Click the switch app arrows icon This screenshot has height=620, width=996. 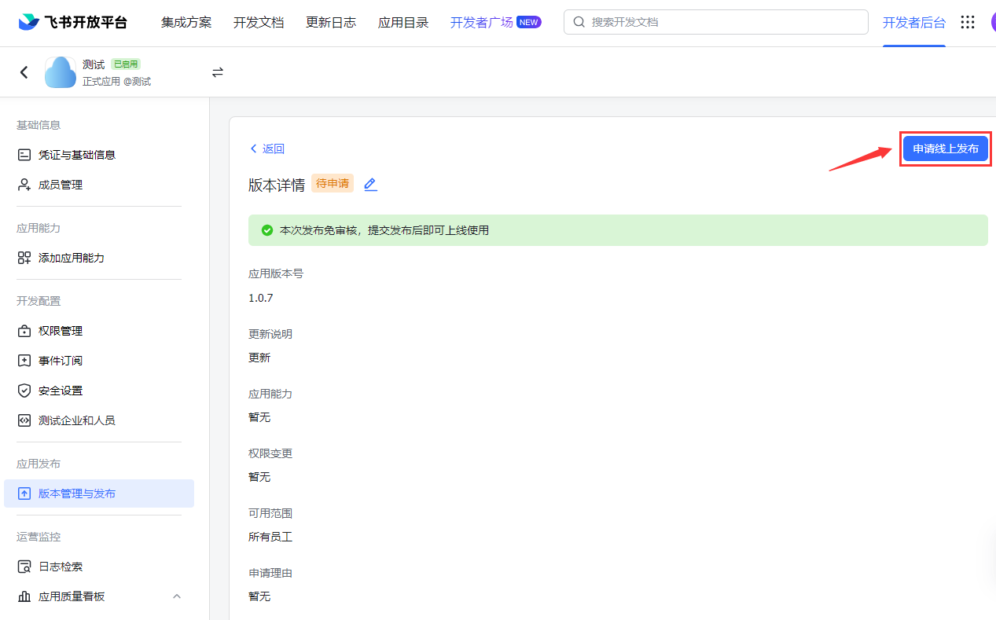218,72
